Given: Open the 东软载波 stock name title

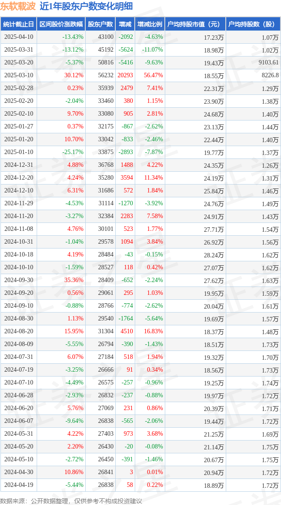Looking at the screenshot, I should coord(18,6).
